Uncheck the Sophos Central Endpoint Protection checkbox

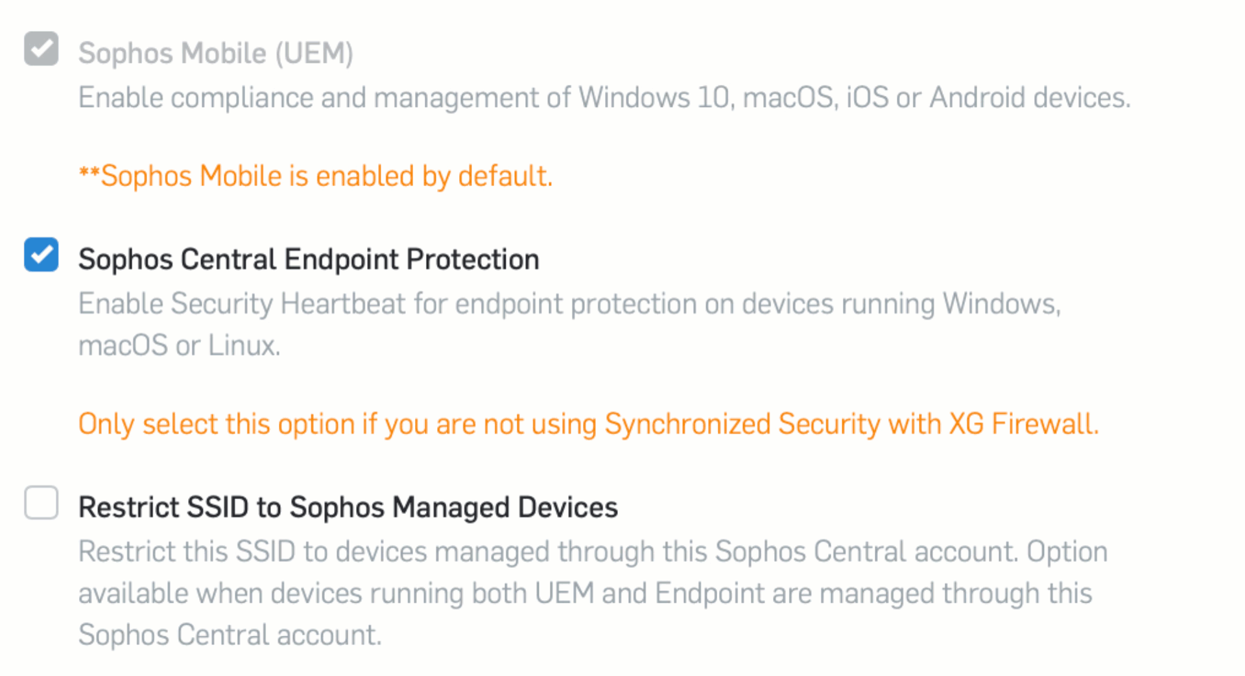[x=41, y=255]
